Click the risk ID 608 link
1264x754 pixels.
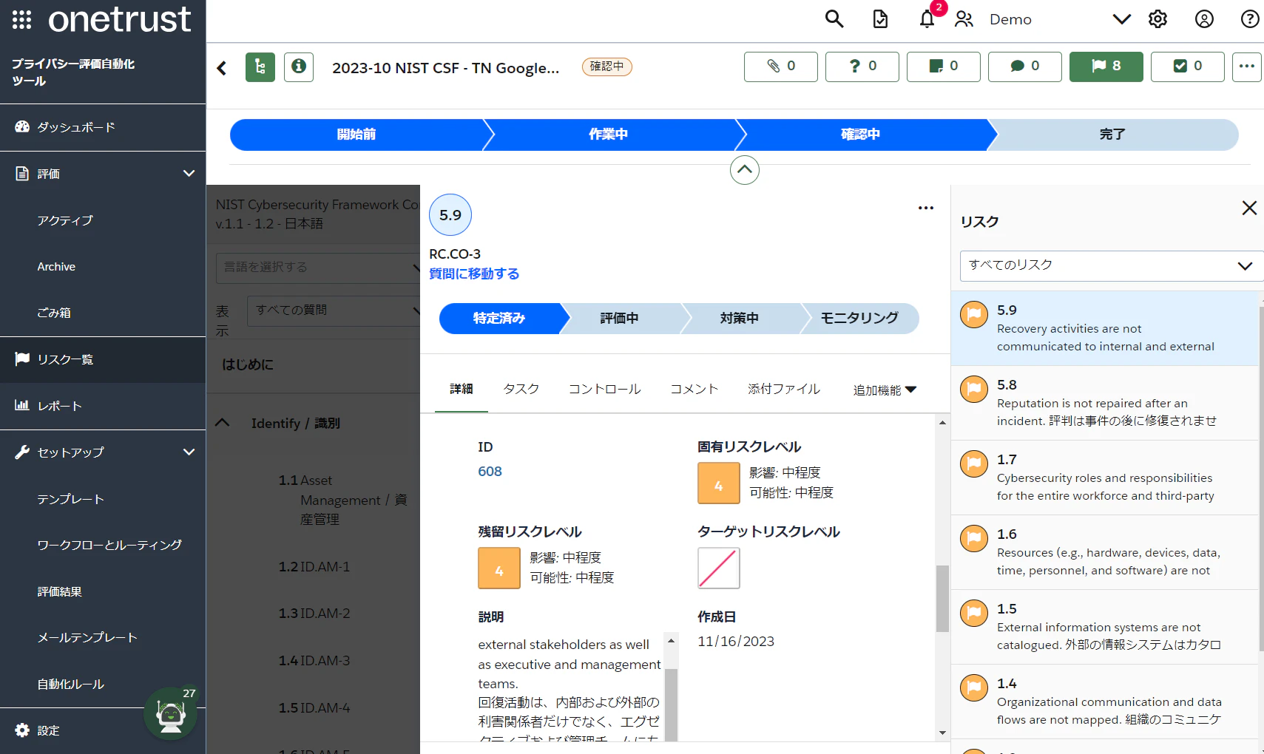[490, 472]
